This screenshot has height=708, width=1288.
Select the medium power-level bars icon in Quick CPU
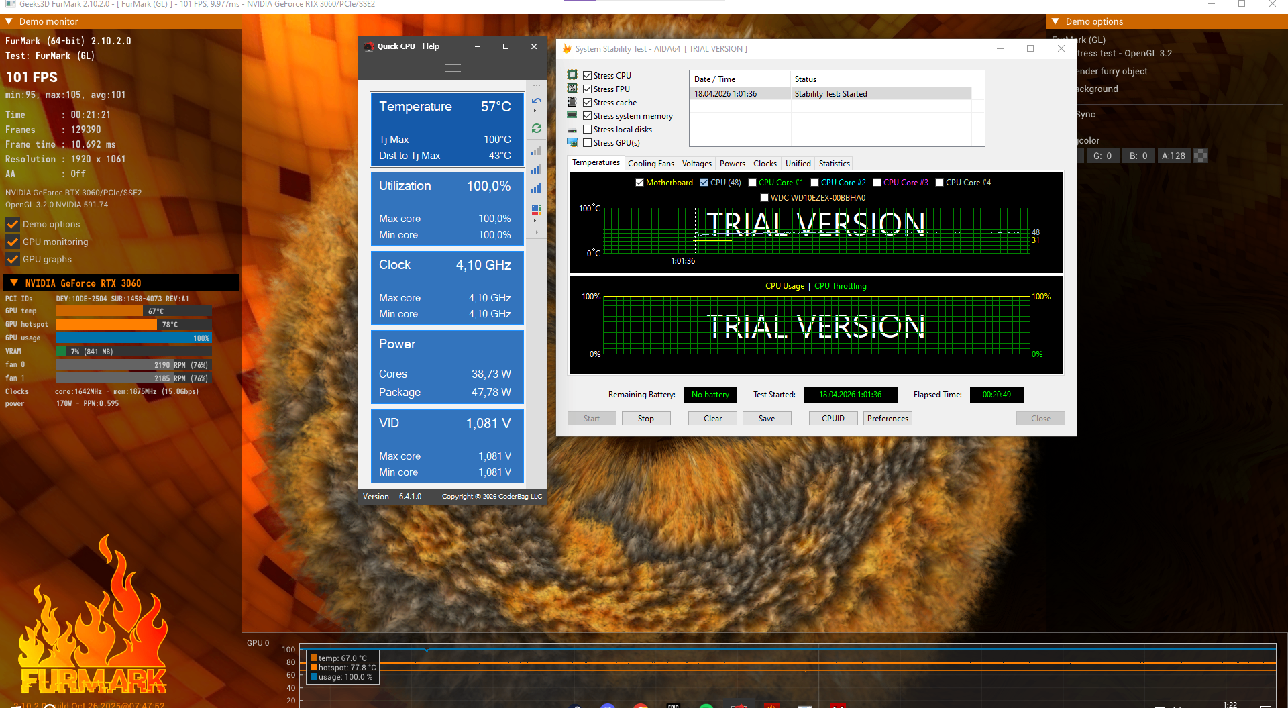point(537,169)
